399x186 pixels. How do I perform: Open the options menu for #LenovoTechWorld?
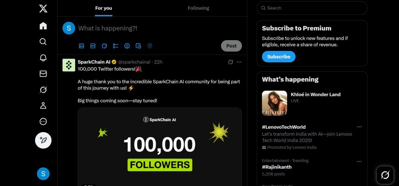click(359, 127)
